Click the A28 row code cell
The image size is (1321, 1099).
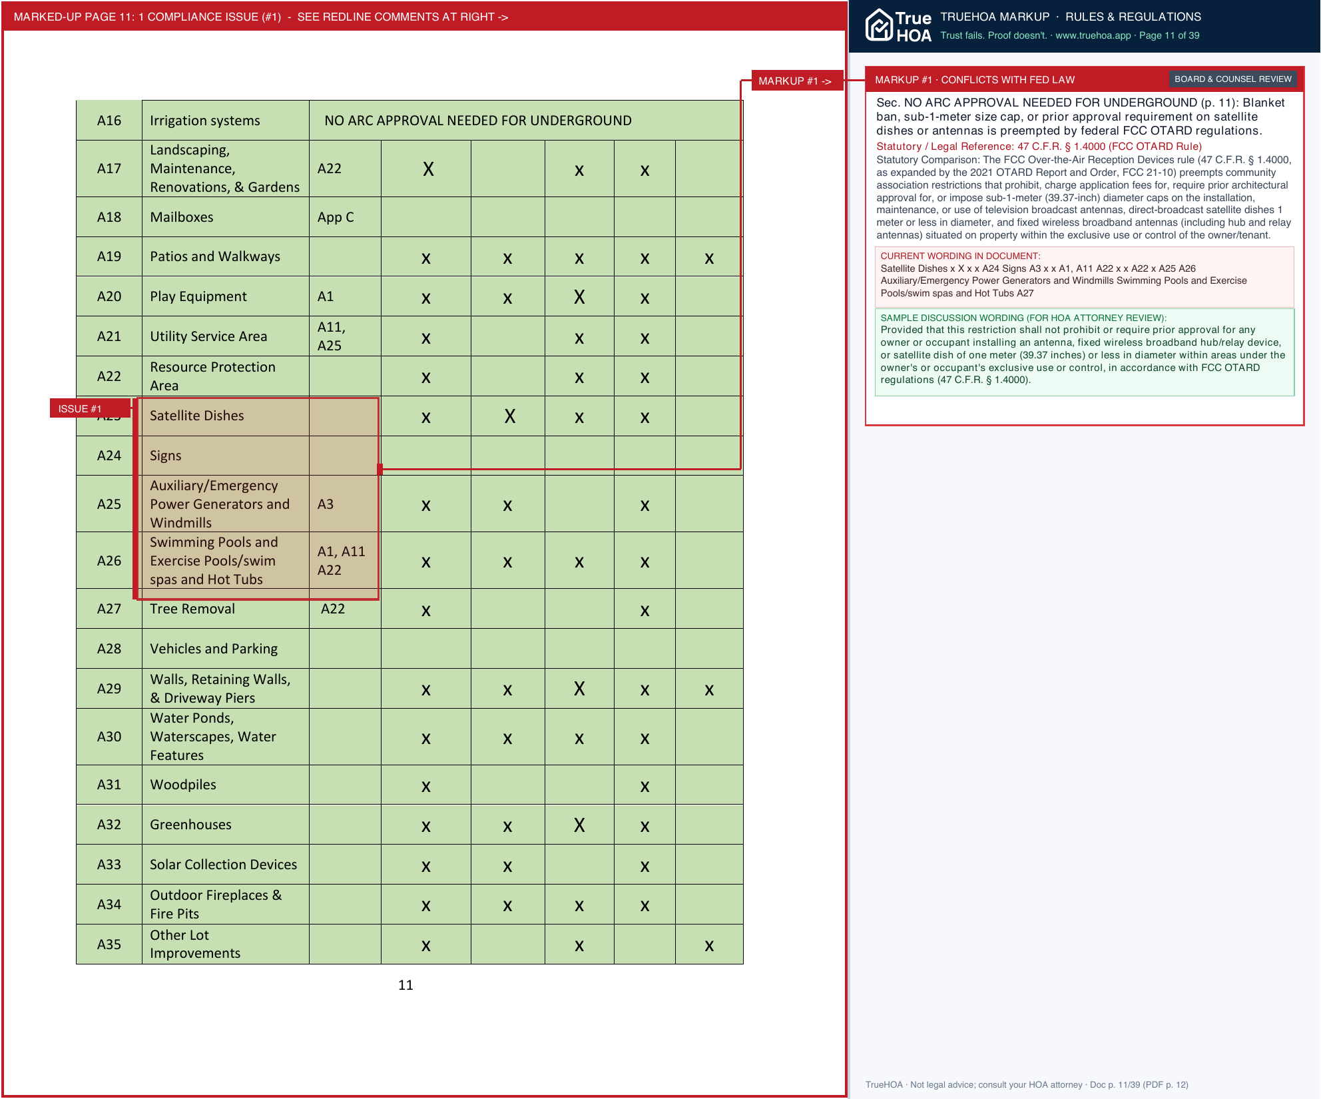click(109, 649)
